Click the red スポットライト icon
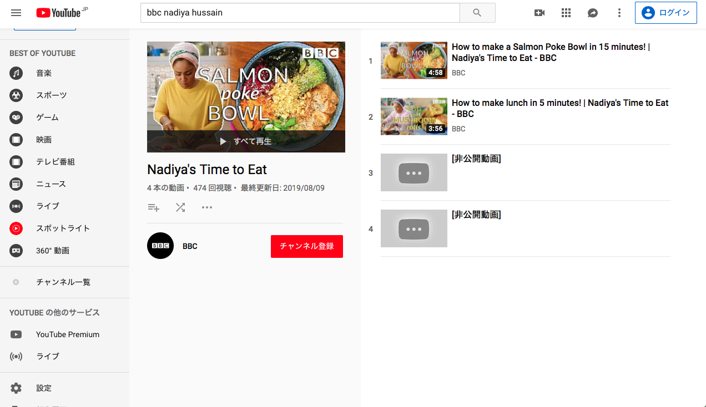This screenshot has width=706, height=407. point(16,228)
